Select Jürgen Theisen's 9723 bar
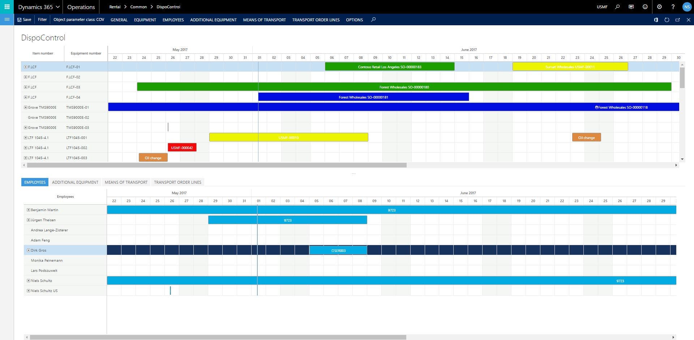The height and width of the screenshot is (340, 694). [287, 220]
